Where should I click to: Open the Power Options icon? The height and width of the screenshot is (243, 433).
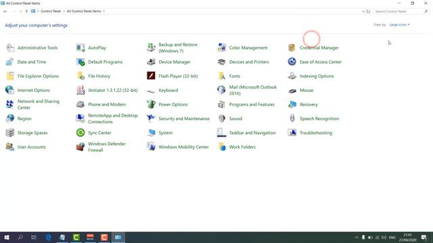click(151, 105)
